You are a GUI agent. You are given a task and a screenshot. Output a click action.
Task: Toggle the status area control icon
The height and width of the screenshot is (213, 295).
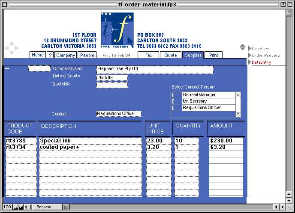(x=28, y=207)
